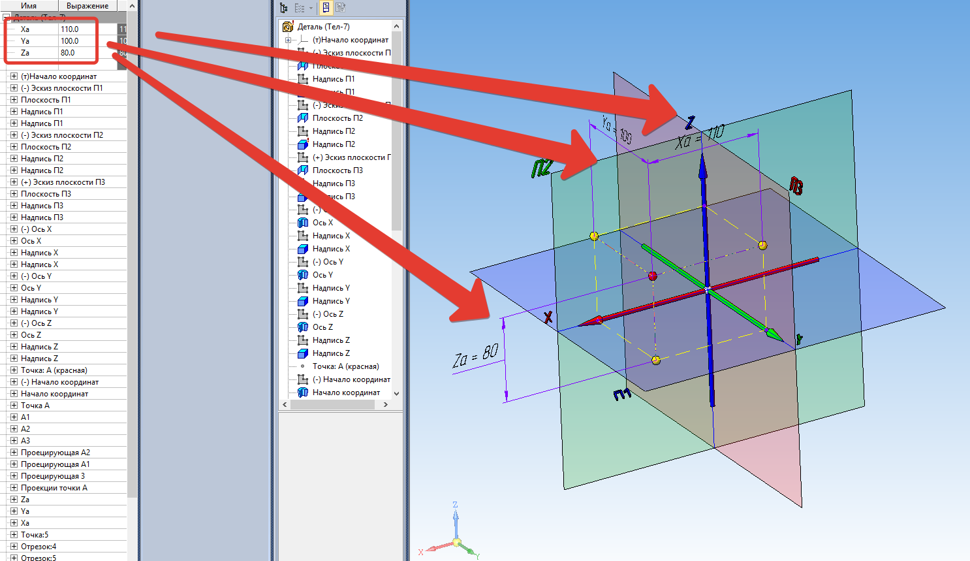
Task: Click the model tree horizontal scroll left arrow
Action: [284, 405]
